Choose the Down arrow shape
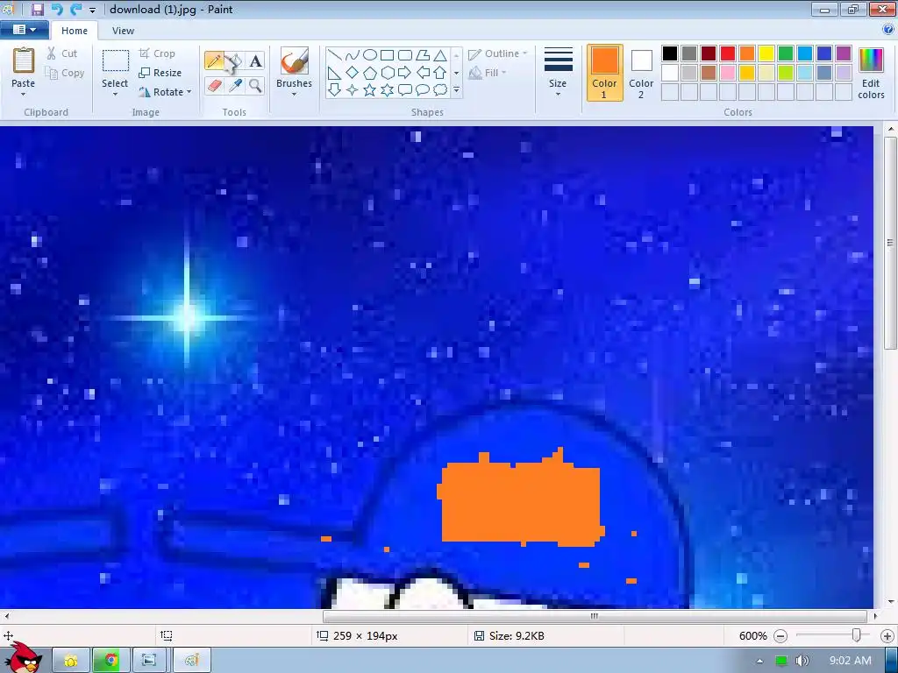 click(x=335, y=90)
